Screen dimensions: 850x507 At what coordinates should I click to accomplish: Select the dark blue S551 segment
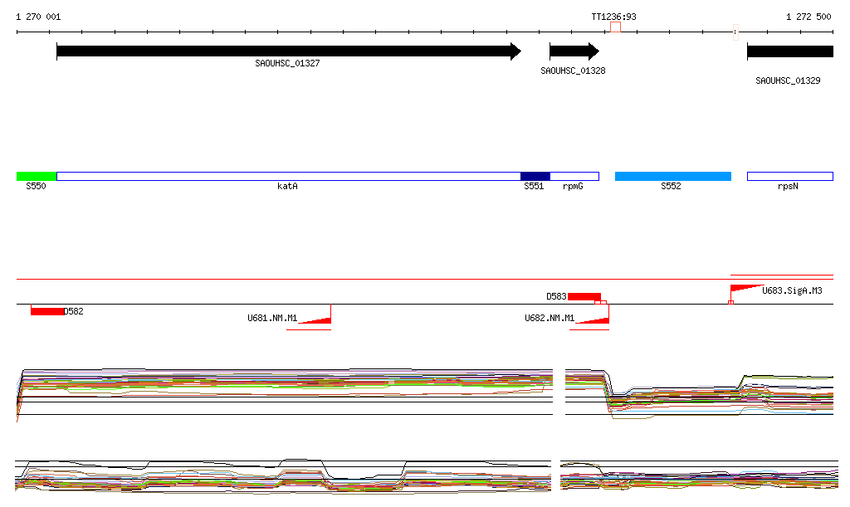tap(535, 176)
